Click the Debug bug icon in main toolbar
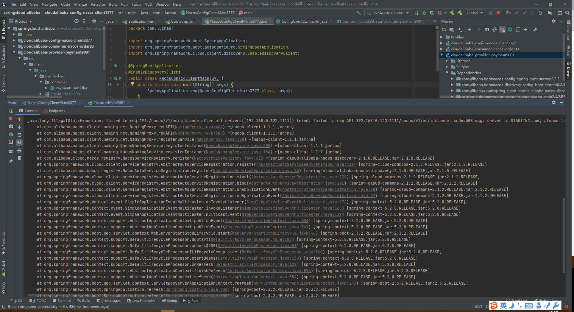This screenshot has width=574, height=312. 424,13
